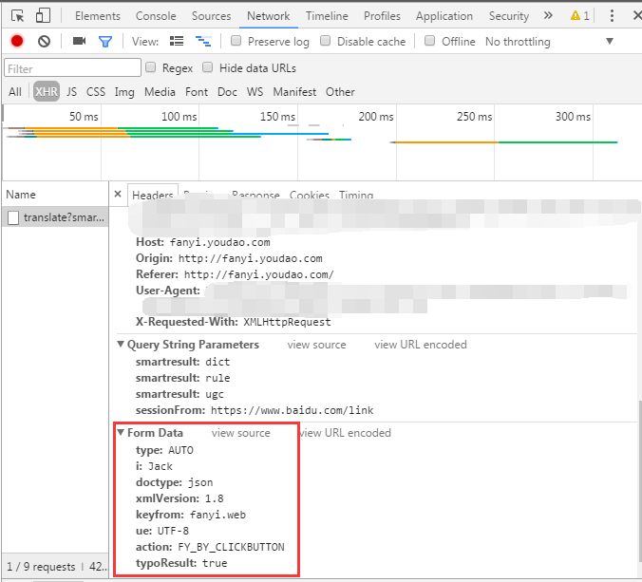Filter requests by WS type
This screenshot has width=642, height=582.
pyautogui.click(x=255, y=92)
